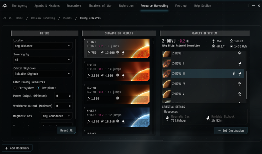The image size is (262, 154).
Task: Click the Set Destination button
Action: pyautogui.click(x=231, y=131)
